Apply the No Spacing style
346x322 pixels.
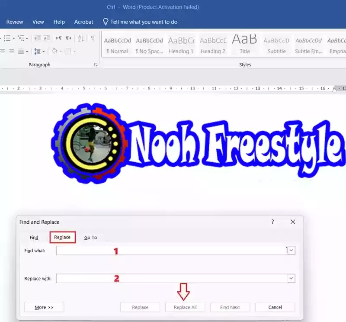tap(149, 45)
